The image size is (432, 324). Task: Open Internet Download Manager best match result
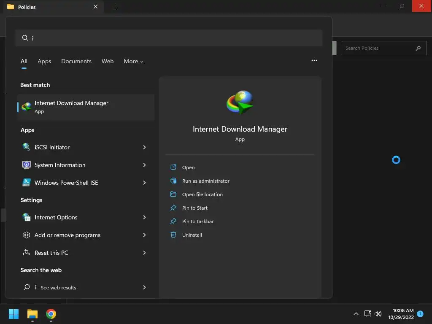pyautogui.click(x=86, y=107)
